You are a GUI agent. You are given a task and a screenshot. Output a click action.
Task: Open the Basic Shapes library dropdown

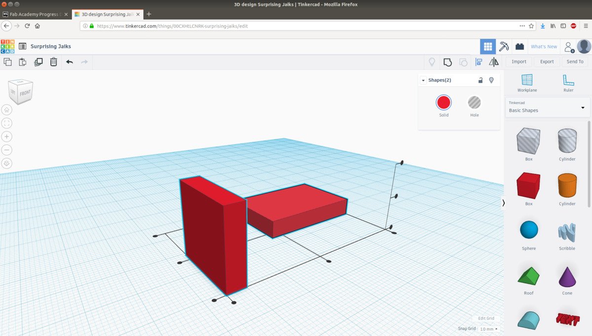coord(548,107)
